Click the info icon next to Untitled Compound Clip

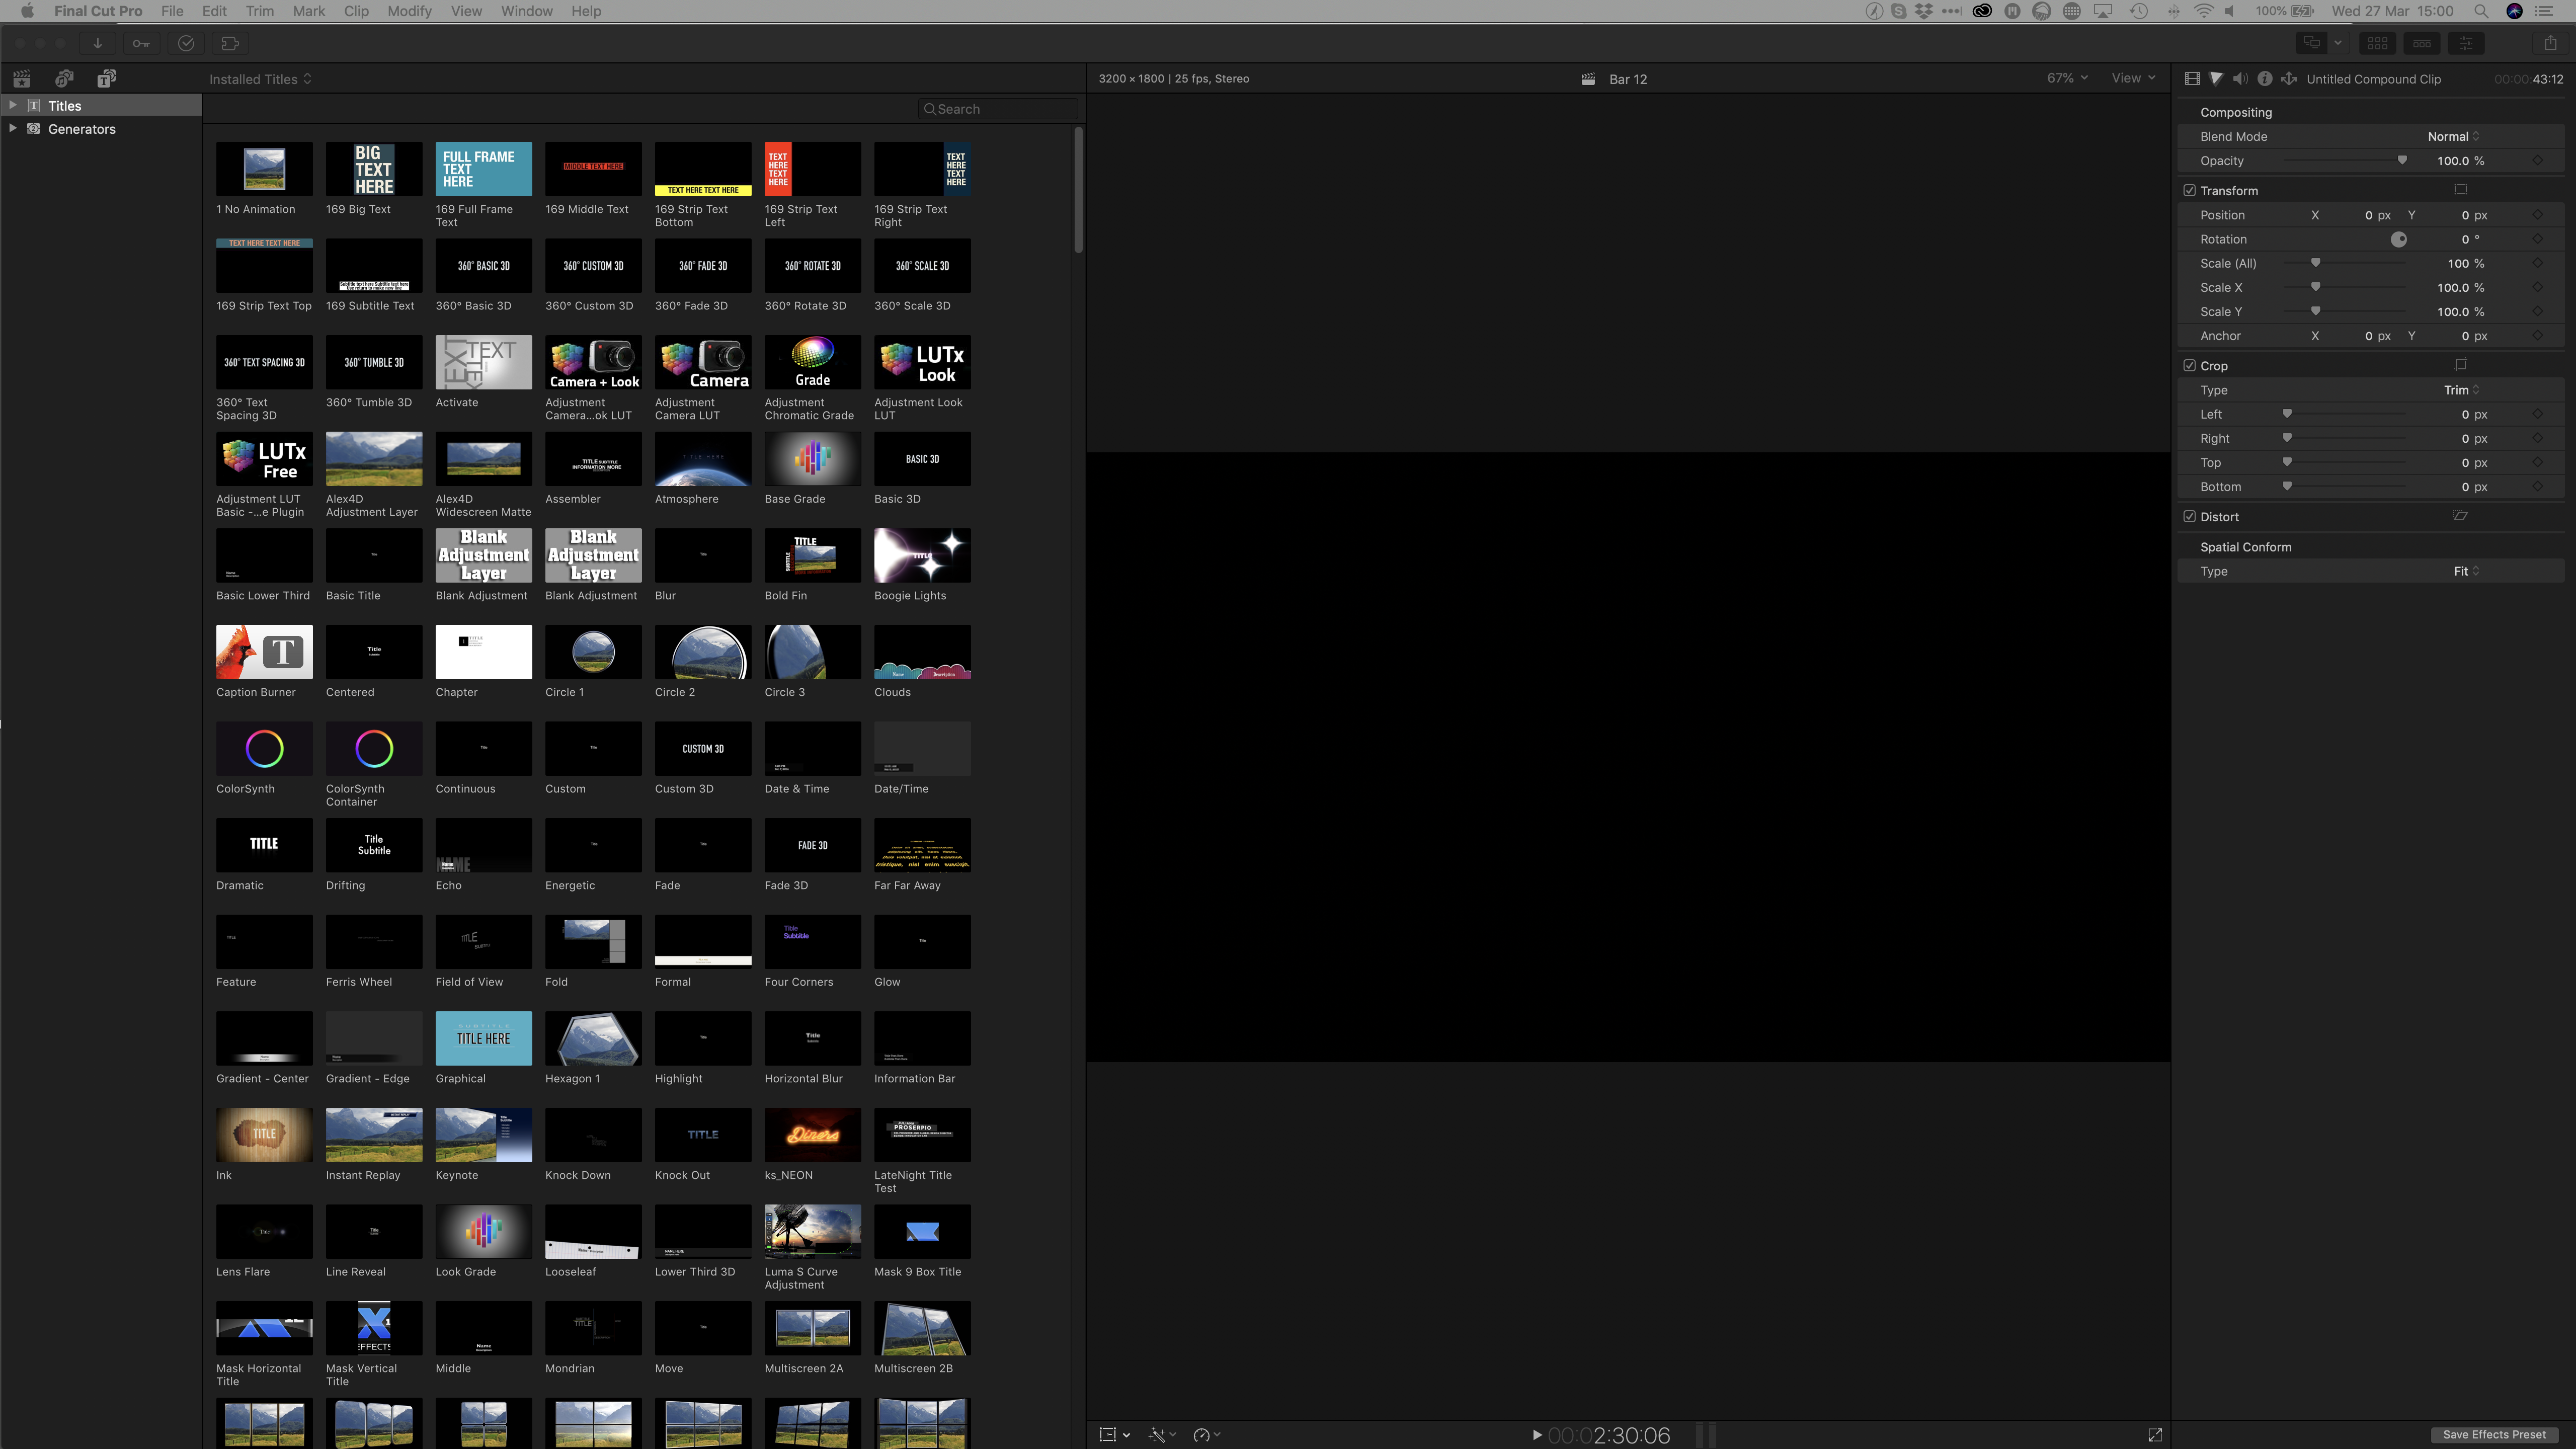click(x=2265, y=78)
